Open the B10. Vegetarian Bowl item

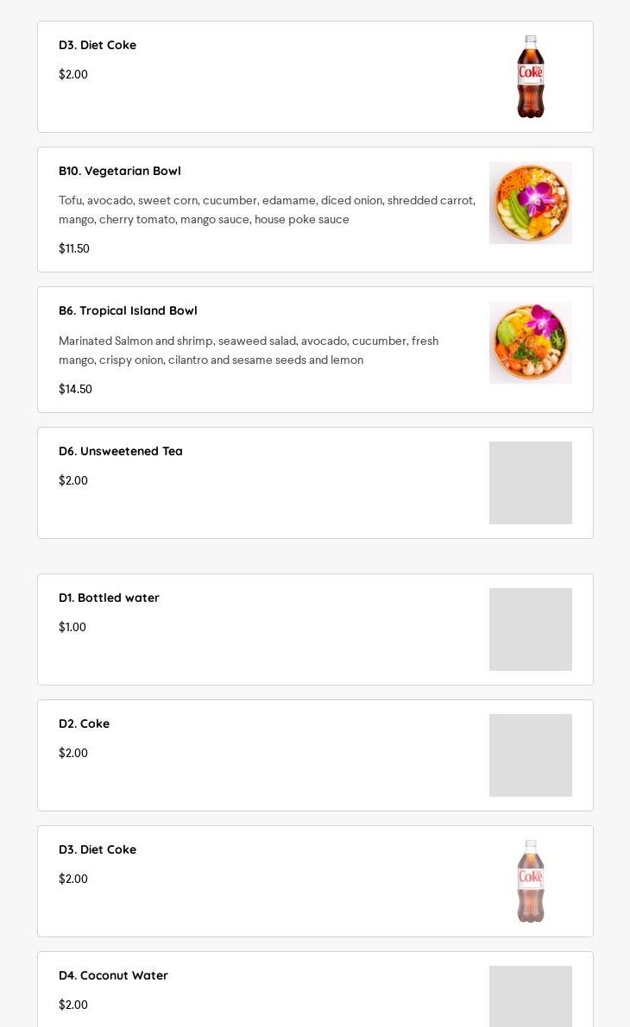pos(120,171)
